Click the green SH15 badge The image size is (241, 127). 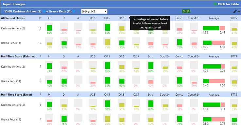pos(186,11)
